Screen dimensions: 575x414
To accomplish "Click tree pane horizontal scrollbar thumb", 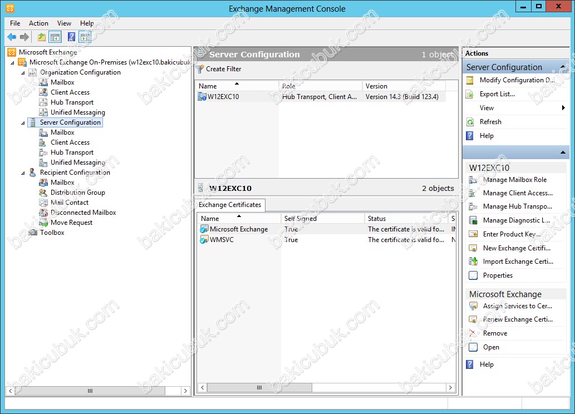I will tap(90, 391).
